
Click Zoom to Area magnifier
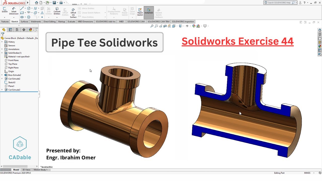(x=156, y=26)
